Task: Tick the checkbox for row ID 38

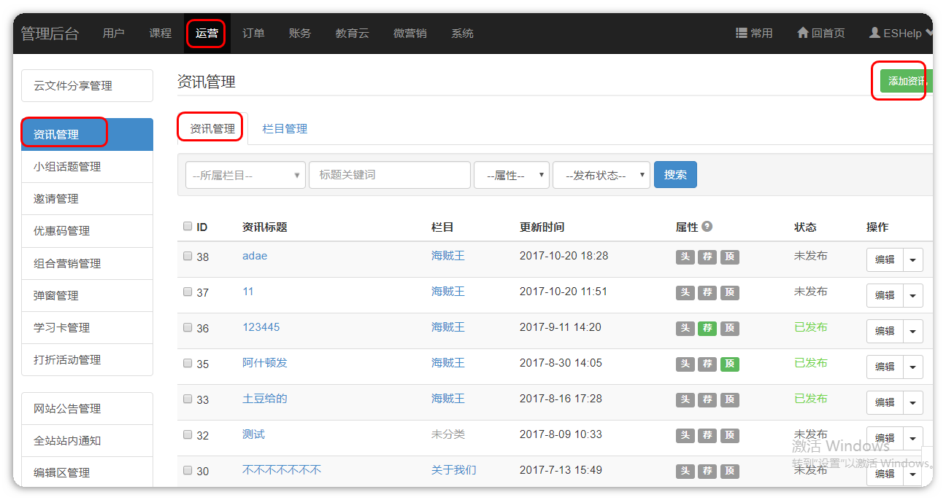Action: coord(188,256)
